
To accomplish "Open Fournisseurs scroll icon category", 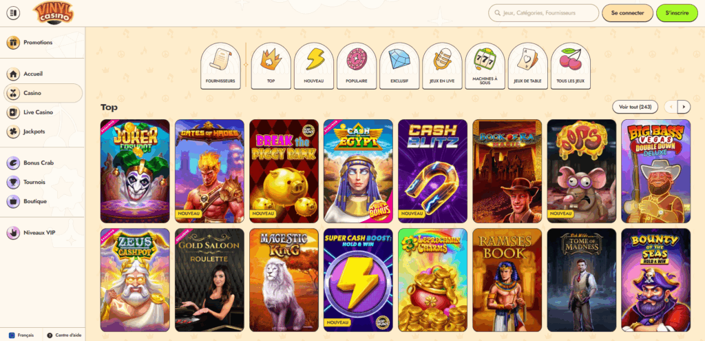I will click(220, 65).
